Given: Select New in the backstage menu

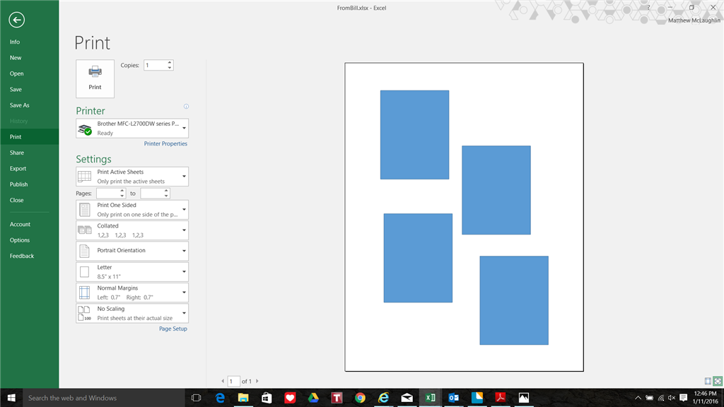Looking at the screenshot, I should click(x=30, y=58).
